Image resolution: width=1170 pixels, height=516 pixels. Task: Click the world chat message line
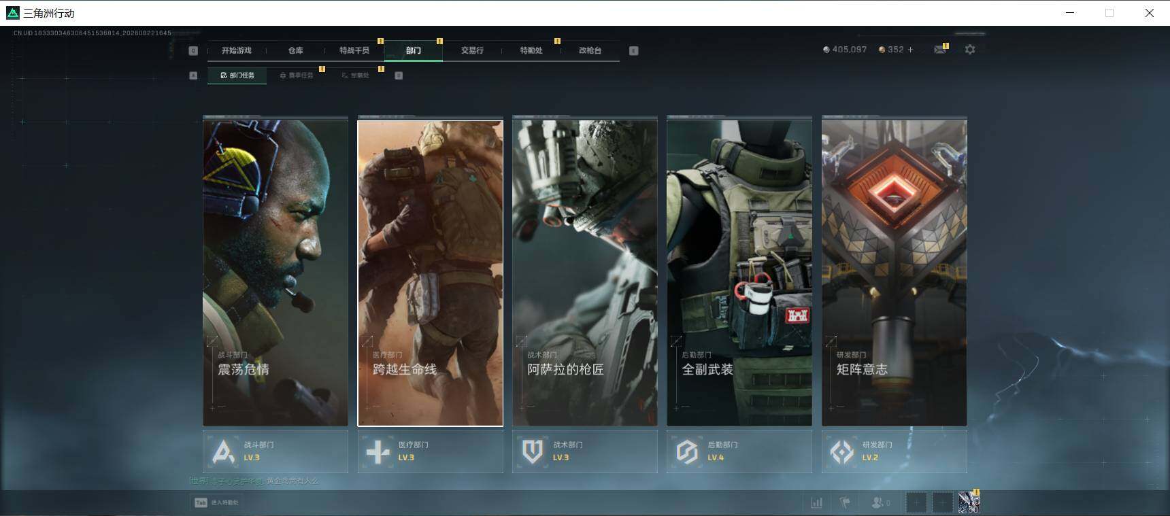click(254, 481)
